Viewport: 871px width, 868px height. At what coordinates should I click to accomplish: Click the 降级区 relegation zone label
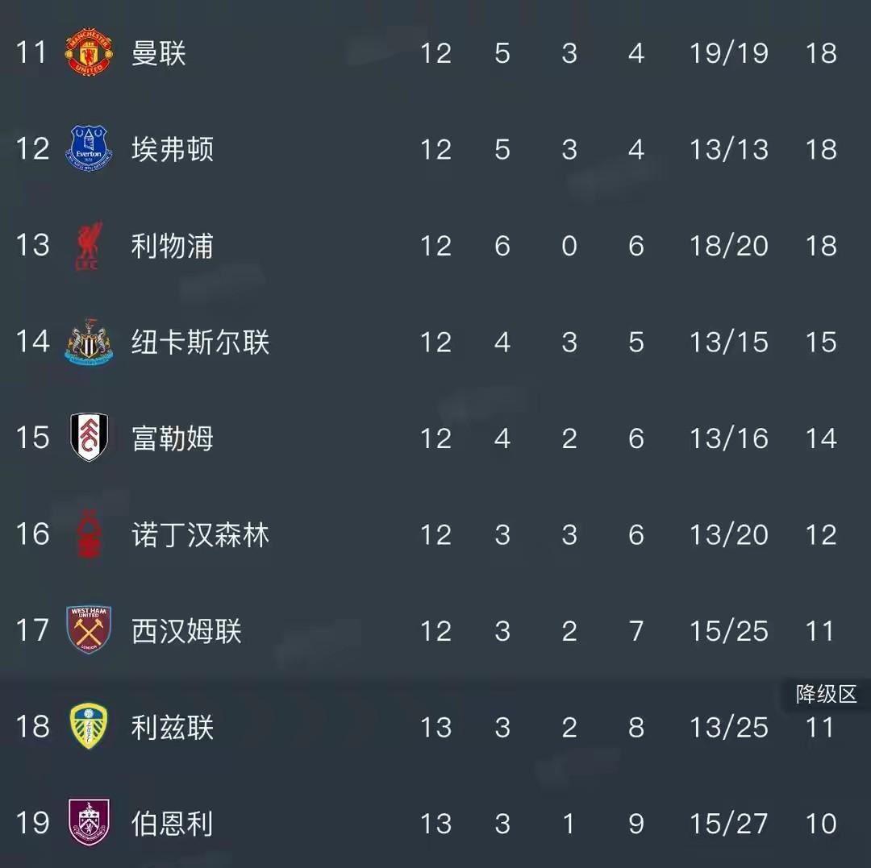click(826, 694)
